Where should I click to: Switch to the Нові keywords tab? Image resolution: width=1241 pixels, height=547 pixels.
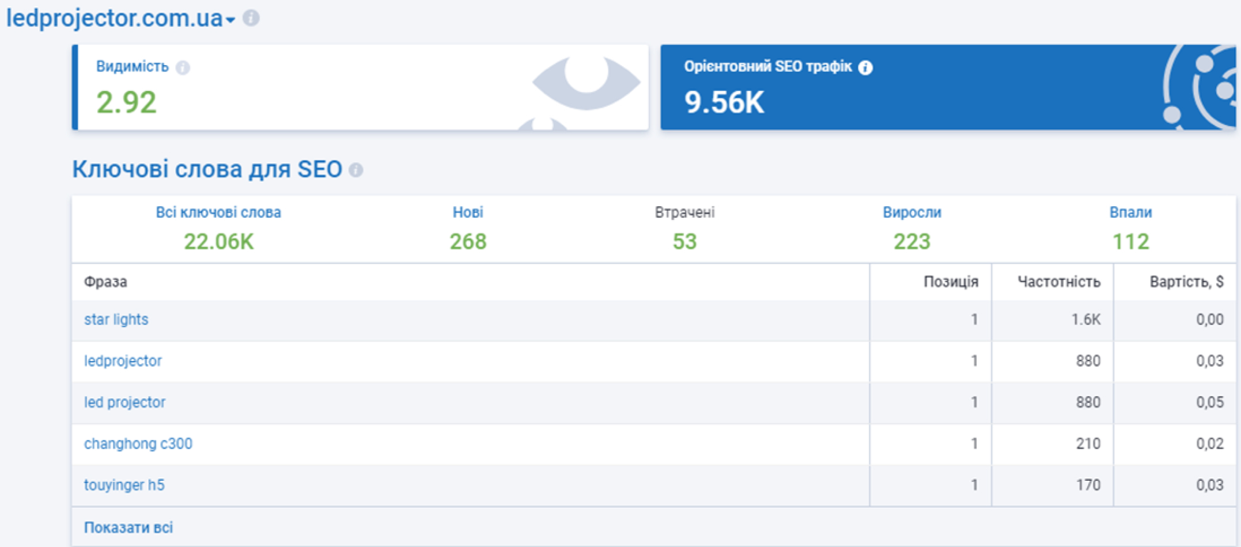click(x=467, y=212)
